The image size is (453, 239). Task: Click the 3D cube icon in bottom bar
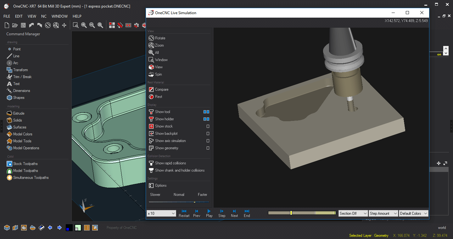click(7, 227)
